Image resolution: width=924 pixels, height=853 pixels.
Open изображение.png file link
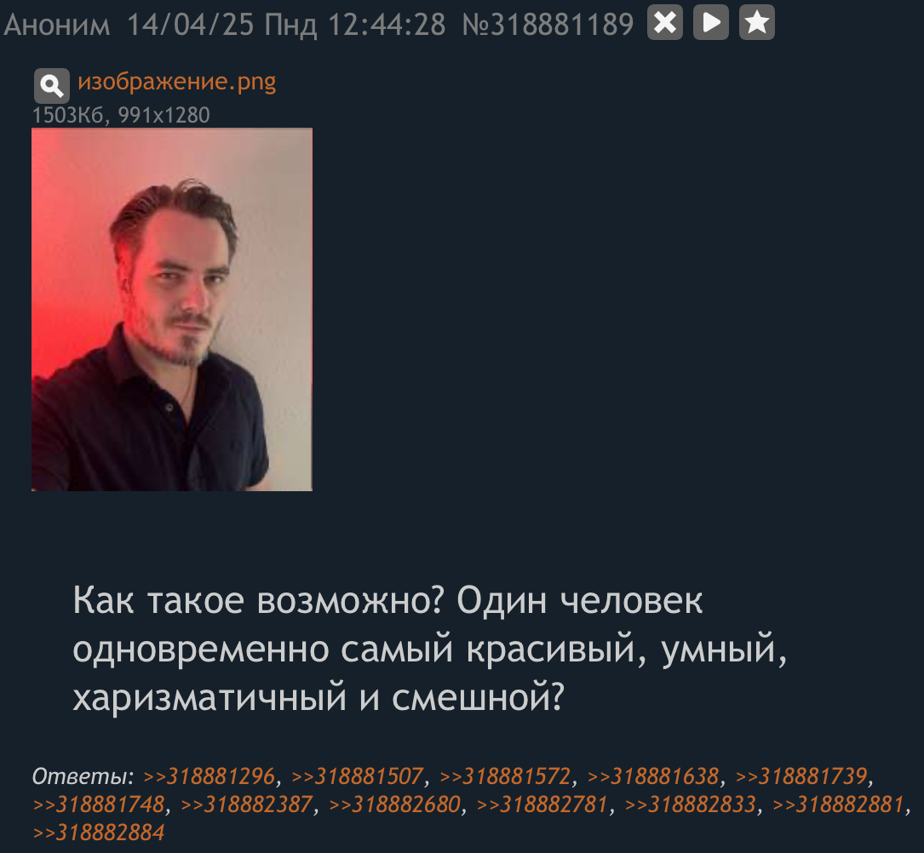[177, 81]
